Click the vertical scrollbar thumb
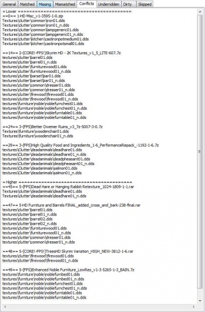The height and width of the screenshot is (312, 205). point(200,152)
